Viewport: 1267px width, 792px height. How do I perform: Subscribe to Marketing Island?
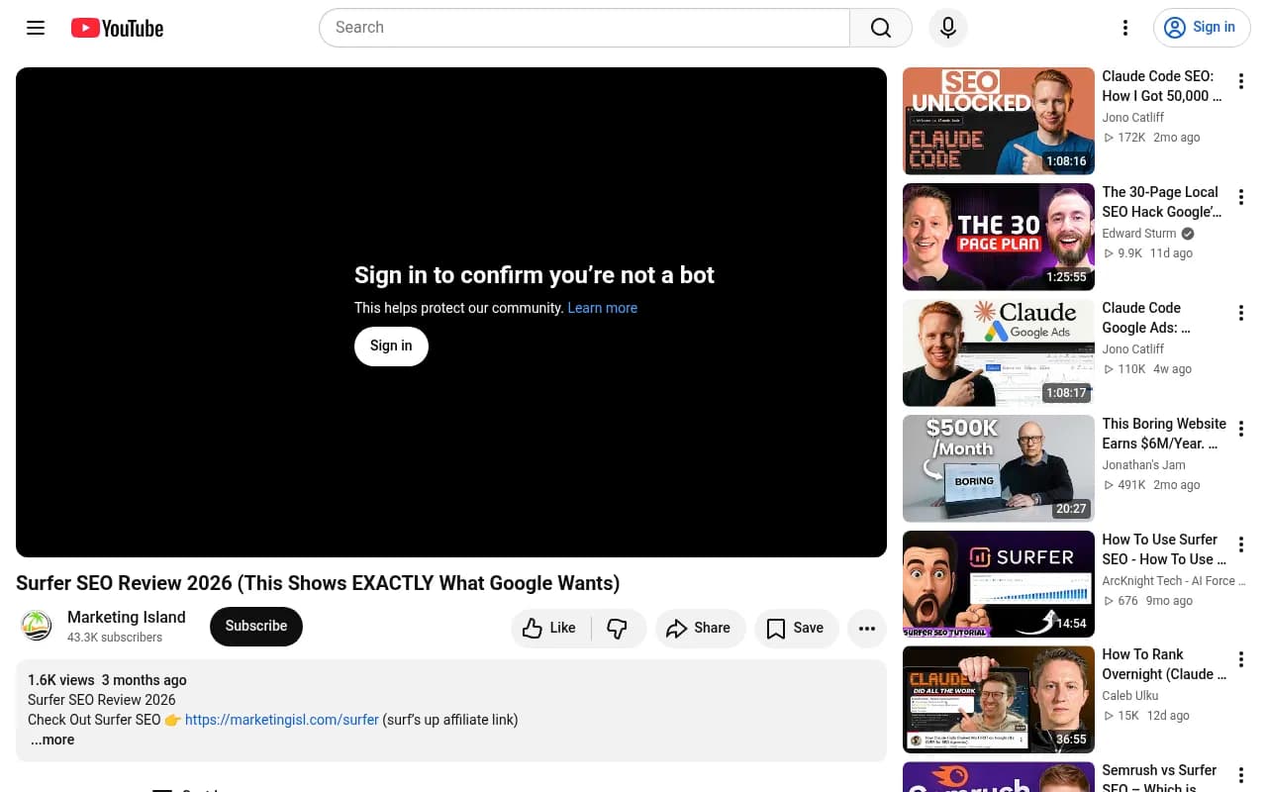(256, 626)
